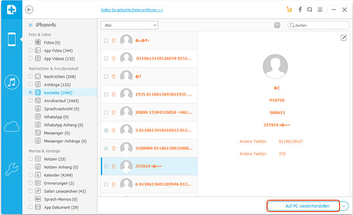Uncheck the 373919 contact checkbox

[106, 166]
